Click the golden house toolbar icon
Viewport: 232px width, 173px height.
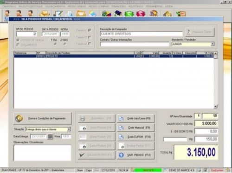168,13
